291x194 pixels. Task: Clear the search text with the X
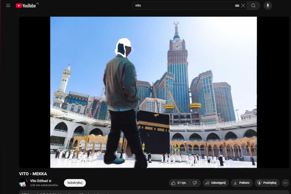243,5
